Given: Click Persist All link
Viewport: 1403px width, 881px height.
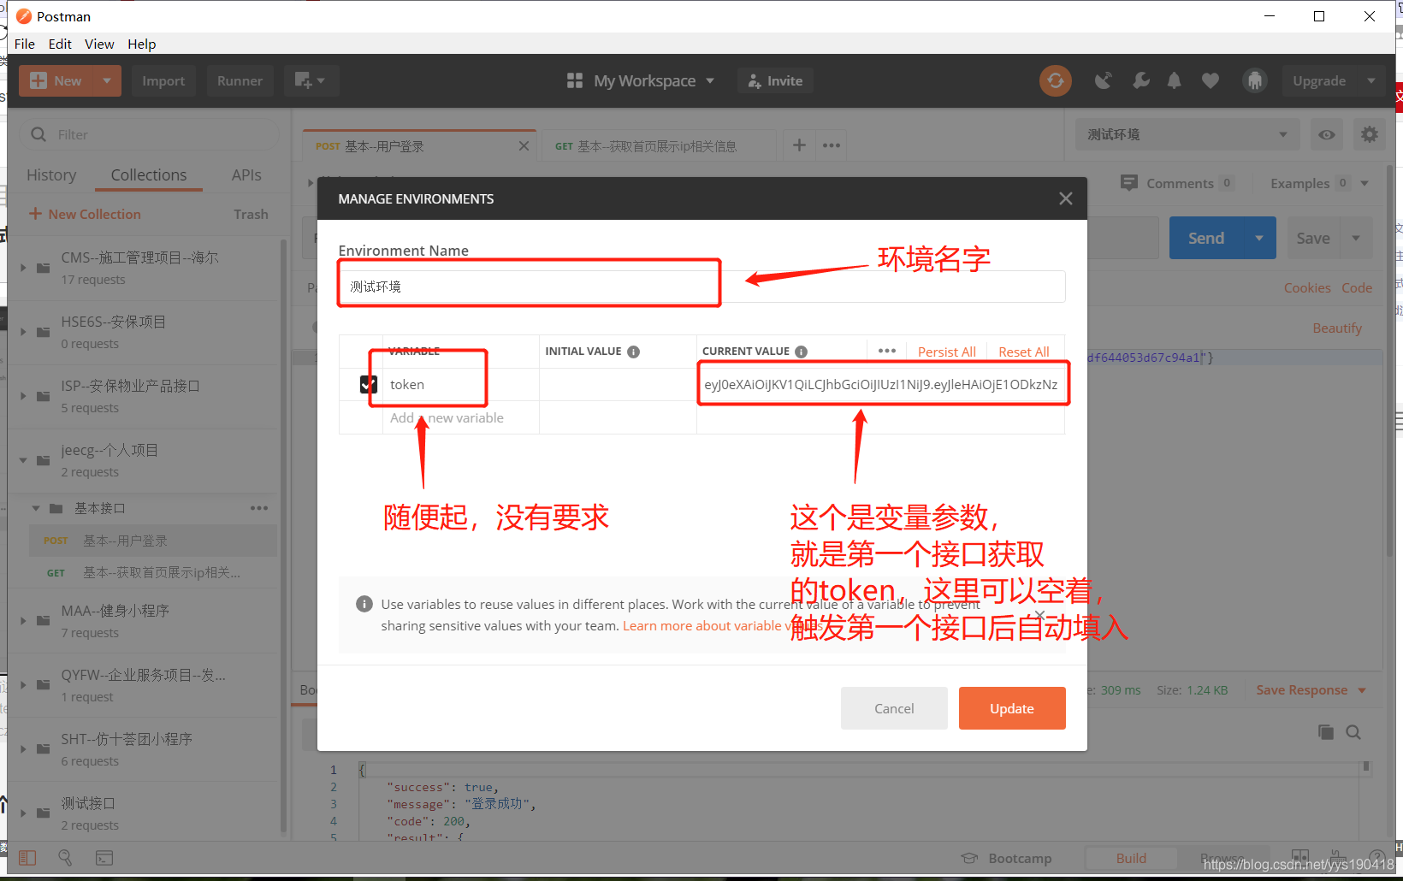Looking at the screenshot, I should 946,352.
